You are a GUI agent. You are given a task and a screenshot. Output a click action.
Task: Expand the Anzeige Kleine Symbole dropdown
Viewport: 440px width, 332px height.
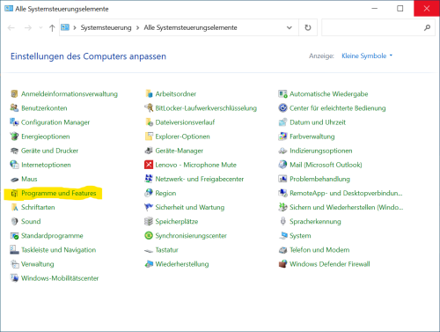click(367, 55)
